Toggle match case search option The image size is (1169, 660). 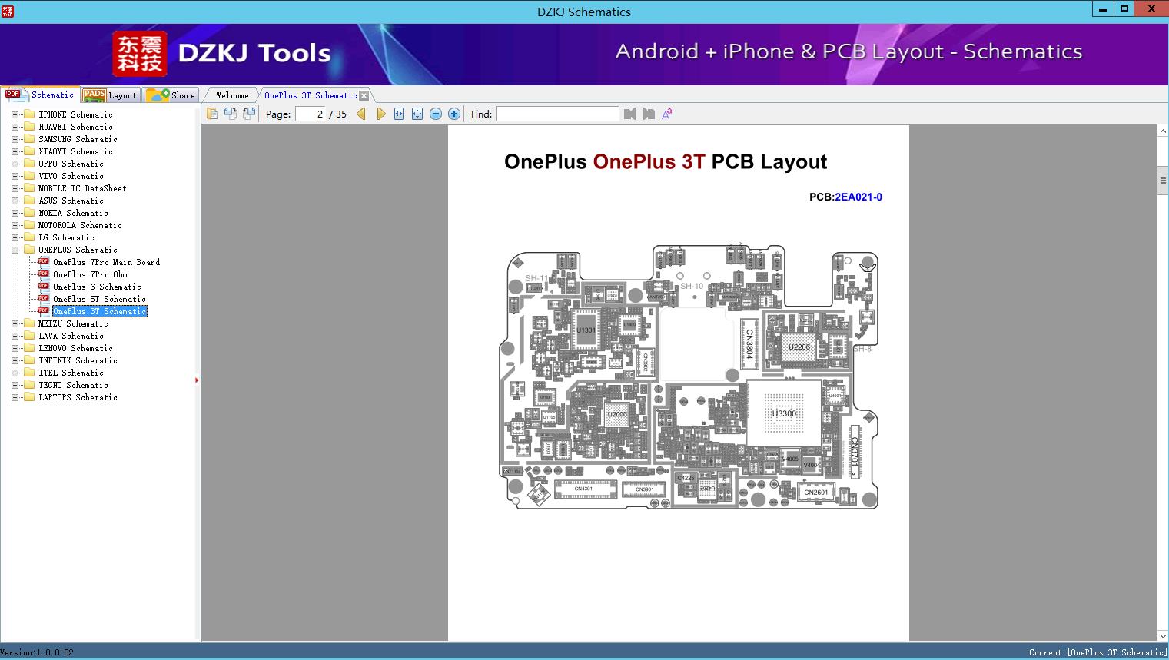pyautogui.click(x=667, y=114)
